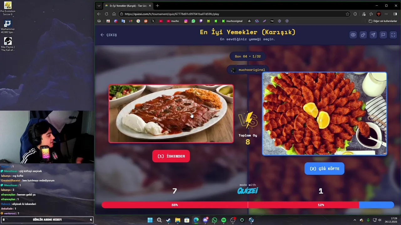401x225 pixels.
Task: Toggle the browser sidebar panel
Action: click(395, 14)
